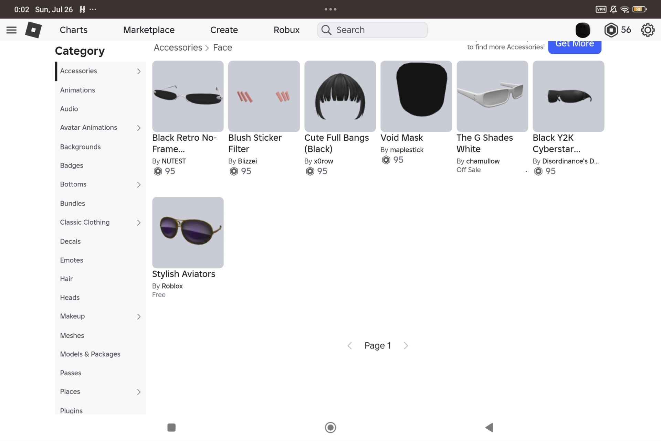Open Stylish Aviators thumbnail

(x=188, y=233)
